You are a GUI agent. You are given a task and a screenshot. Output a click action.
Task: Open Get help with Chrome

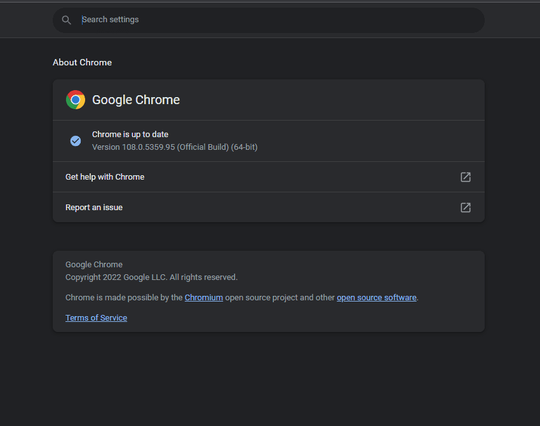[269, 177]
